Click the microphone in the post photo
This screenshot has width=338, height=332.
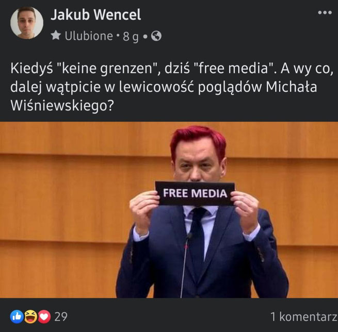pyautogui.click(x=186, y=265)
